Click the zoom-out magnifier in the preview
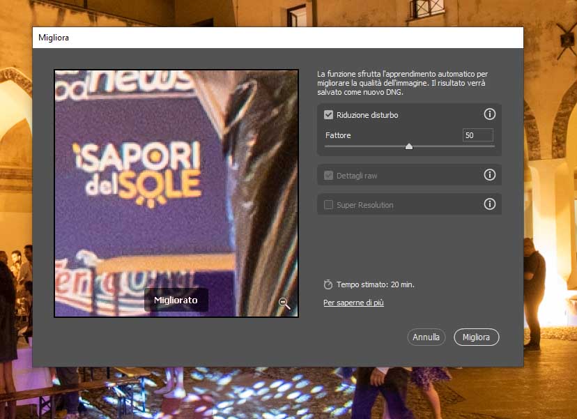 click(284, 303)
